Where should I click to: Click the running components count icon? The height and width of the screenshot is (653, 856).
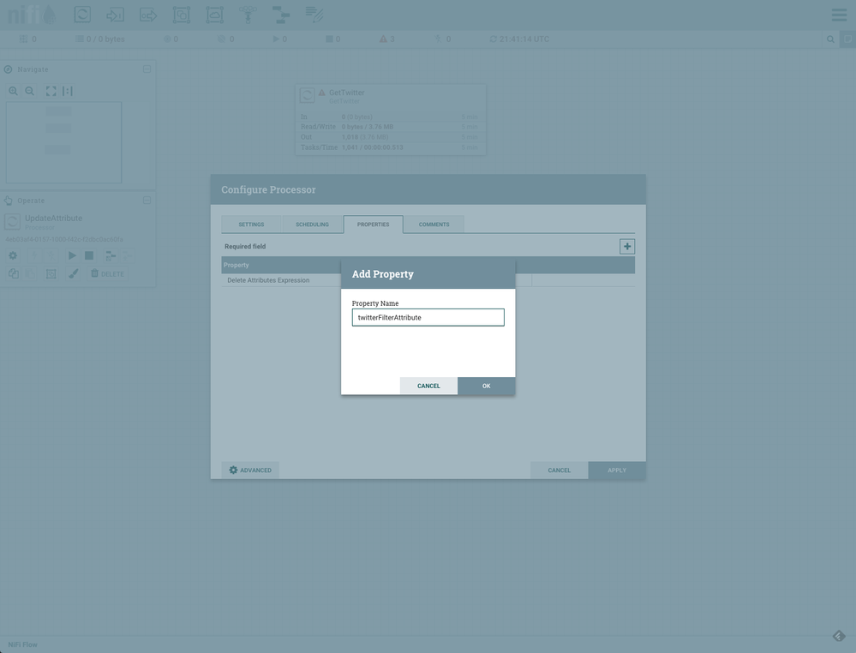[x=276, y=39]
